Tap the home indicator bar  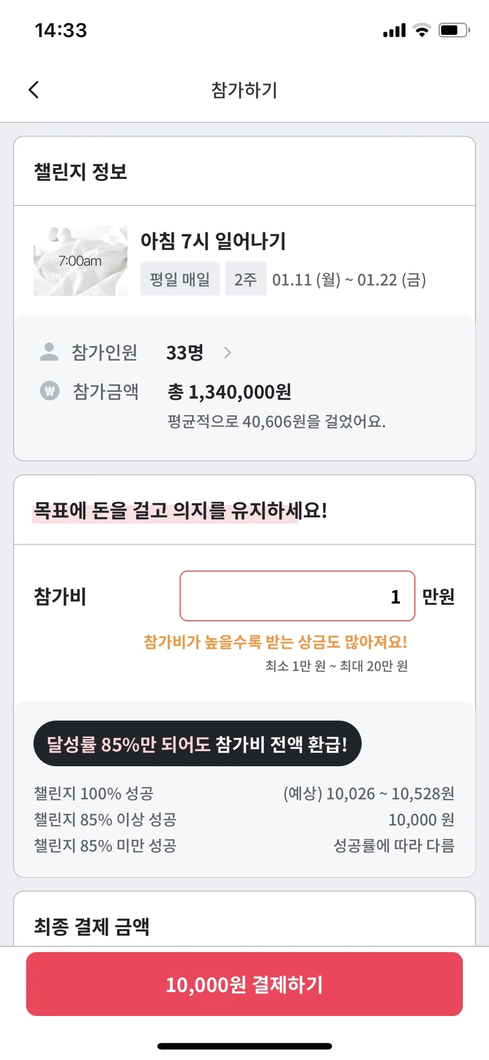(244, 1046)
